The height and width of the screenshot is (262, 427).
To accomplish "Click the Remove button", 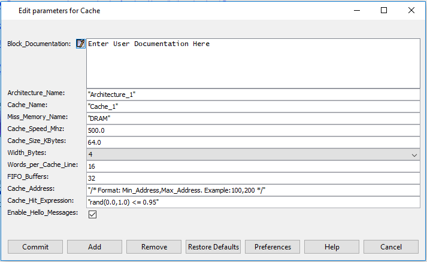I will coord(154,247).
